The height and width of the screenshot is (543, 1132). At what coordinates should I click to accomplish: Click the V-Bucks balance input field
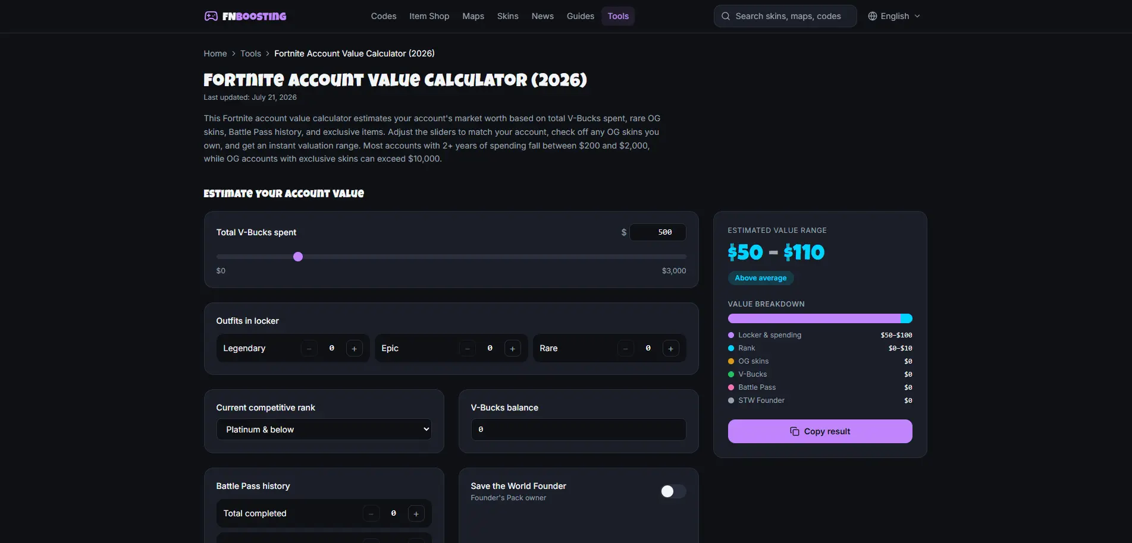pos(579,430)
